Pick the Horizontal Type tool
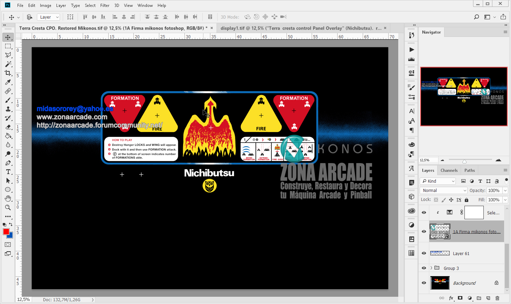The image size is (511, 304). pos(8,172)
